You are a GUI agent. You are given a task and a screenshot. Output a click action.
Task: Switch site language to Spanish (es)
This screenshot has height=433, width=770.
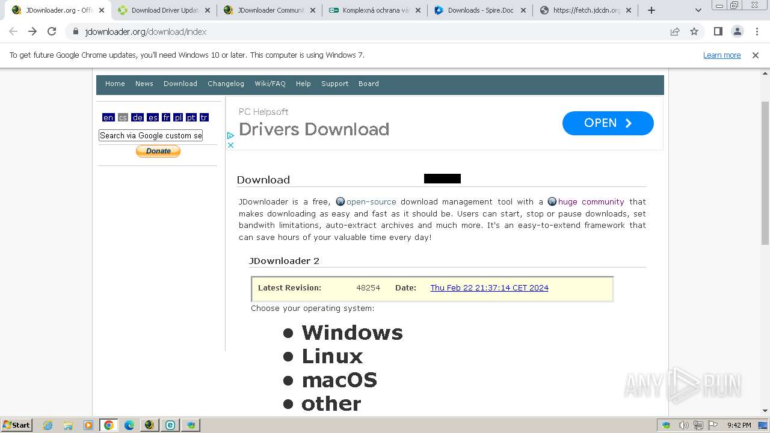(153, 117)
